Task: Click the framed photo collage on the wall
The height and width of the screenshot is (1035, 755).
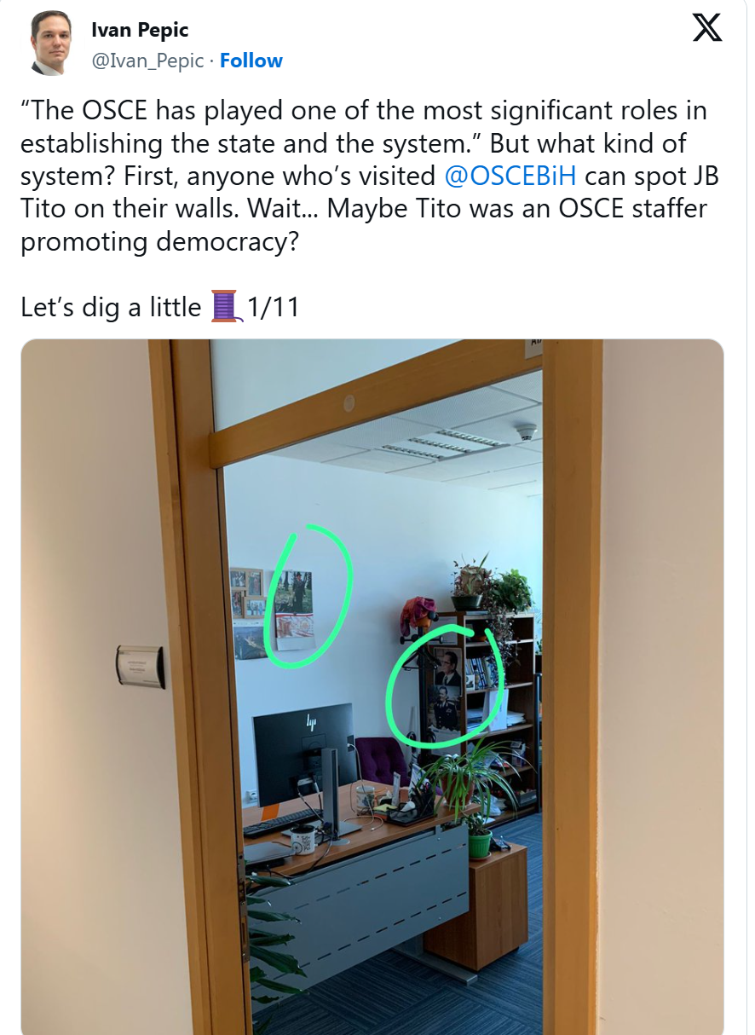Action: coord(246,593)
